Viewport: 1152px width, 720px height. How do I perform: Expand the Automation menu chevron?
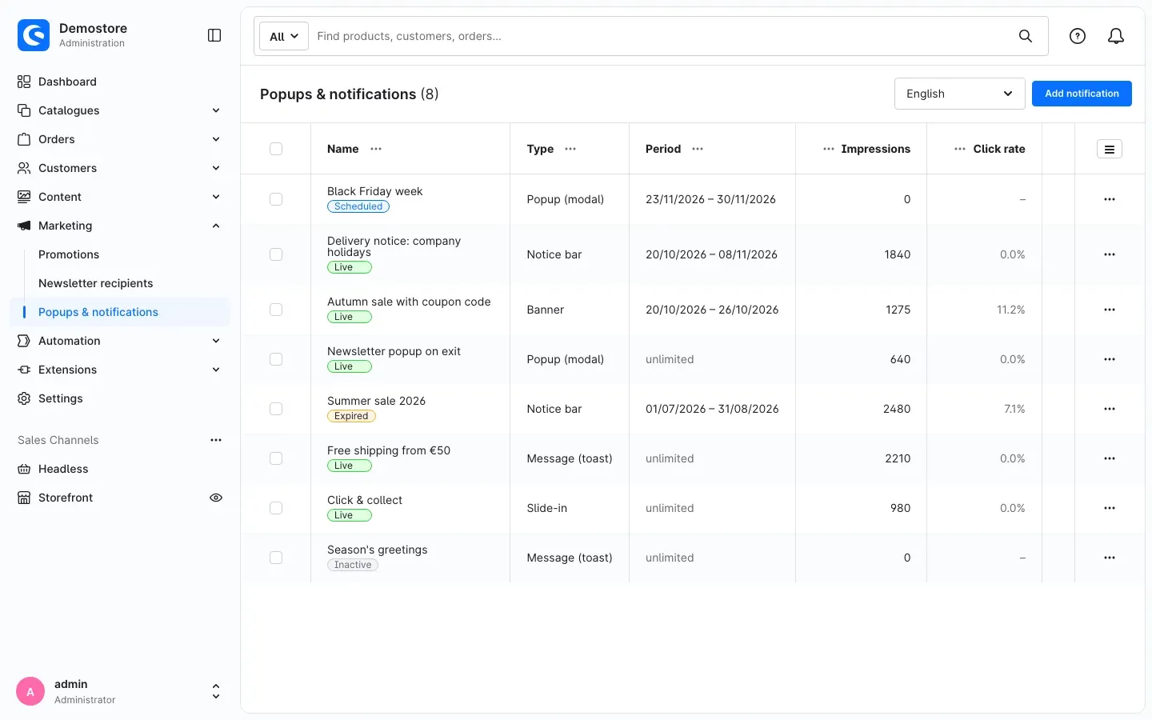click(x=216, y=341)
